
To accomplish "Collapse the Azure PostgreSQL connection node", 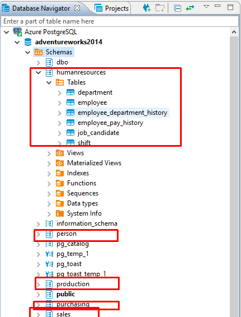I will (7, 32).
